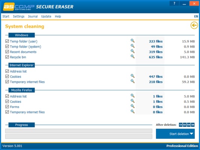Image resolution: width=200 pixels, height=150 pixels.
Task: Uncheck Internet Explorer Address list
Action: point(7,71)
